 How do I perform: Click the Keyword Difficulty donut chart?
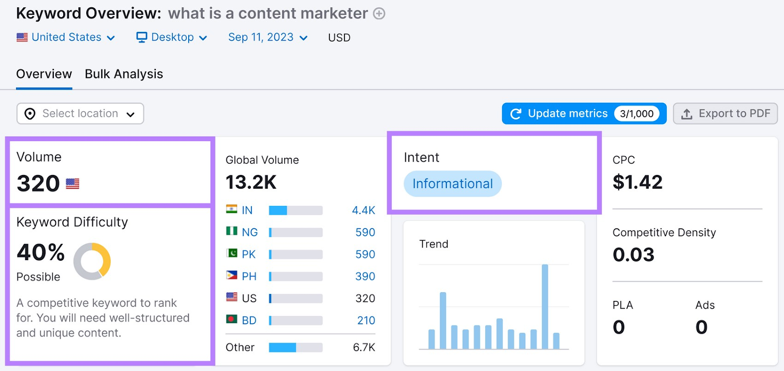(x=92, y=261)
